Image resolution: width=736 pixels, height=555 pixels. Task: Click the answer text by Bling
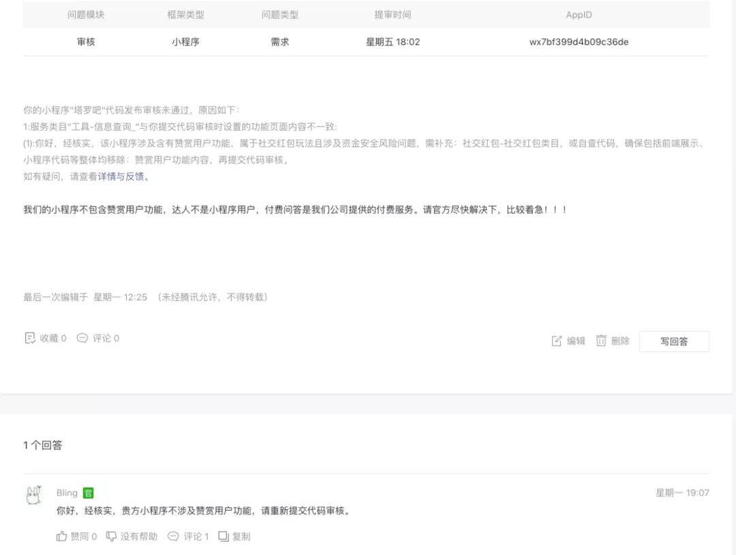(204, 511)
